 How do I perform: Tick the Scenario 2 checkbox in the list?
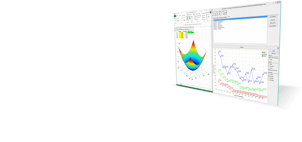click(x=214, y=21)
